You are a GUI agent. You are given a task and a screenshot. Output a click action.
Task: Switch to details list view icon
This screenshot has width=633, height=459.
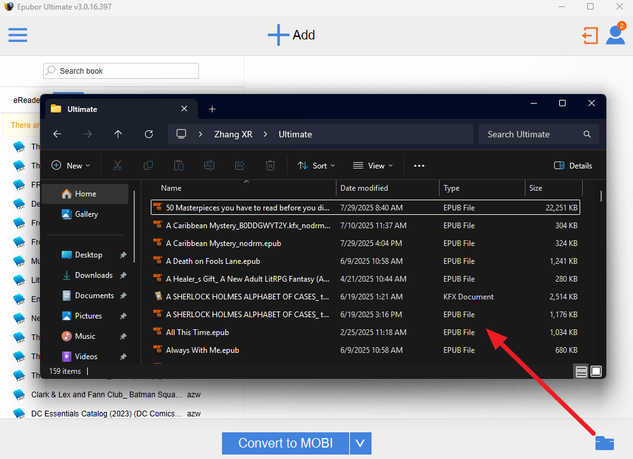pyautogui.click(x=581, y=371)
